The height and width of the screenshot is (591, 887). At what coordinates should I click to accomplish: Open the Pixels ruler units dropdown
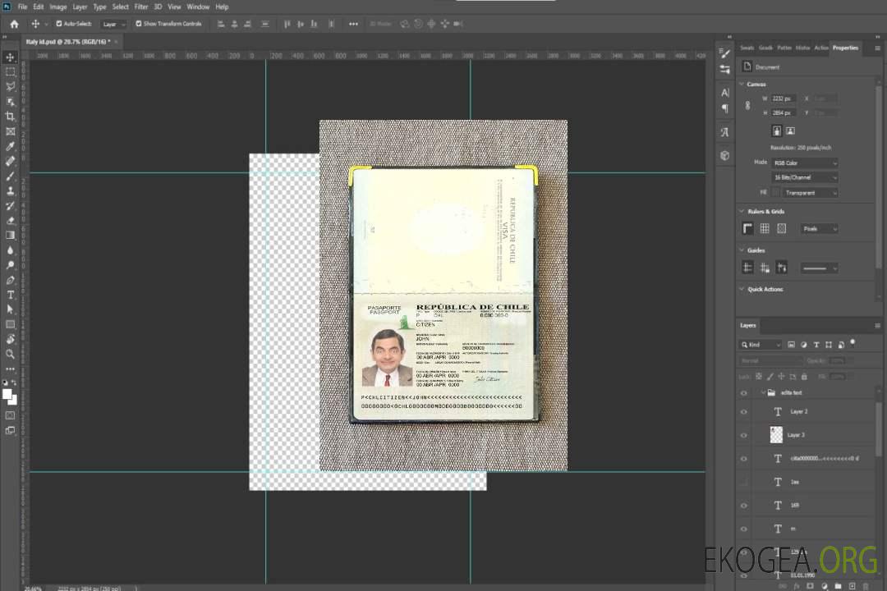coord(819,229)
